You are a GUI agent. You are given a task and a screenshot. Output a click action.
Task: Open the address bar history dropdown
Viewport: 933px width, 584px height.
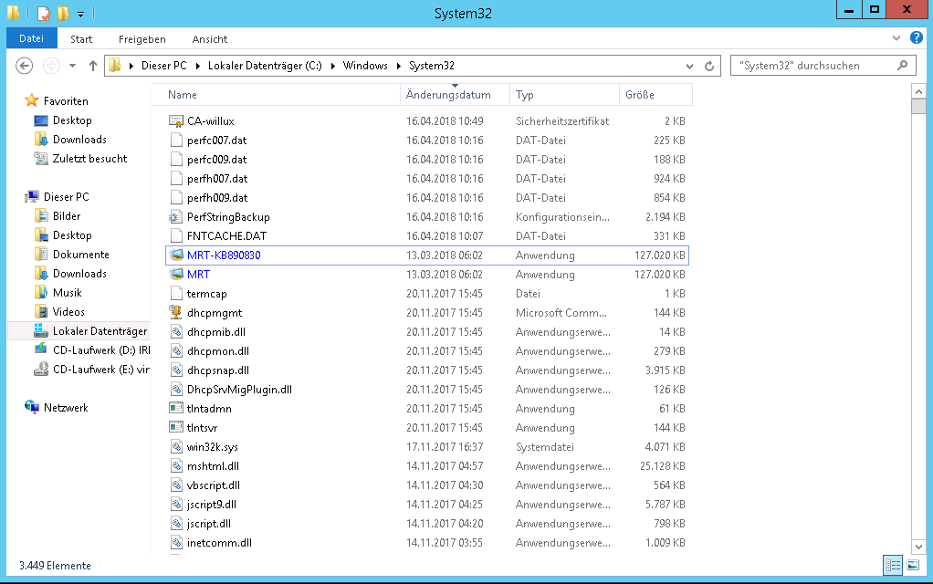[690, 65]
